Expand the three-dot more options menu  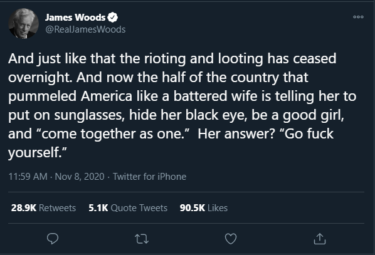pyautogui.click(x=358, y=17)
